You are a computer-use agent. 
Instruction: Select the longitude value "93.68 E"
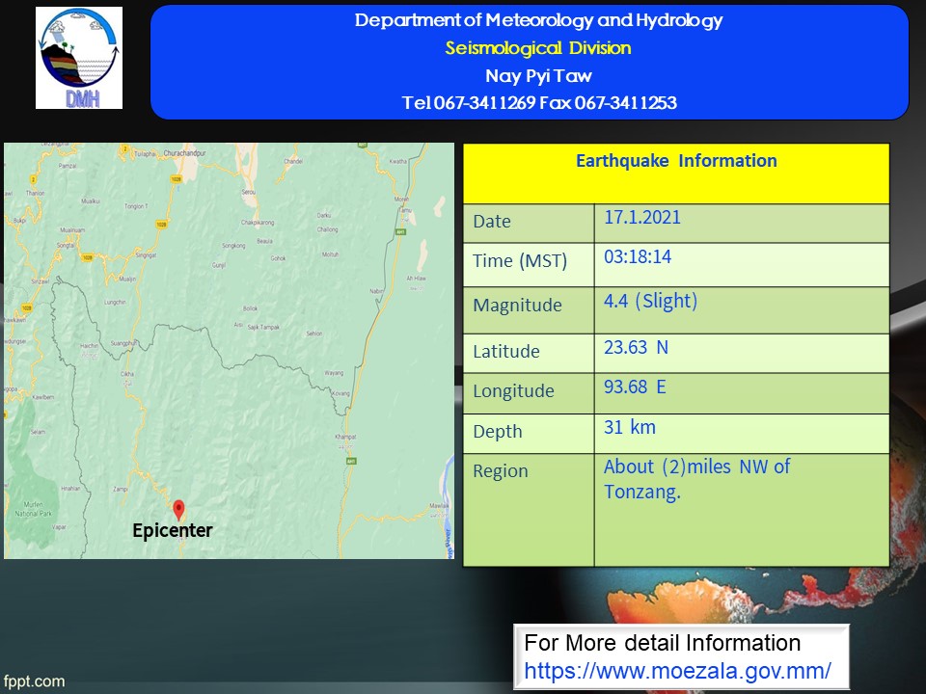635,387
